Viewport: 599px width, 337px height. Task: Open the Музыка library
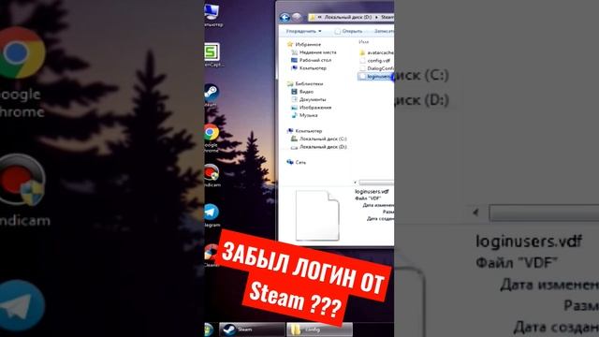[x=304, y=115]
